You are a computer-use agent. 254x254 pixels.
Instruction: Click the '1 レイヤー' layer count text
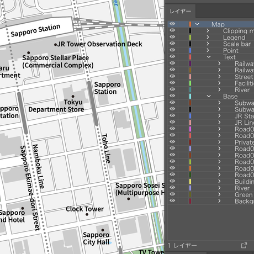pyautogui.click(x=182, y=245)
